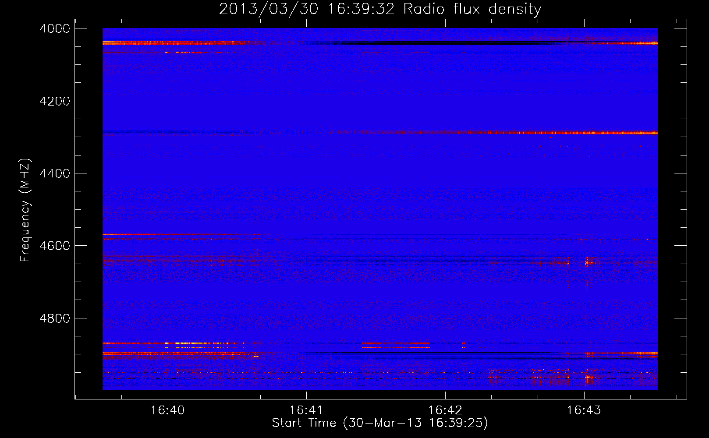Screen dimensions: 709x438
Task: Click the 16:43 time tick label
Action: (x=584, y=410)
